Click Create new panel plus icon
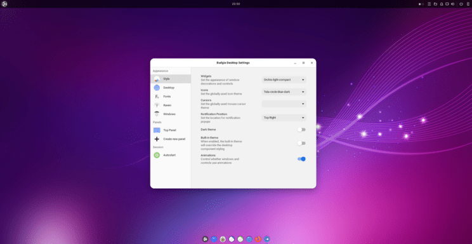This screenshot has height=244, width=472. tap(157, 139)
